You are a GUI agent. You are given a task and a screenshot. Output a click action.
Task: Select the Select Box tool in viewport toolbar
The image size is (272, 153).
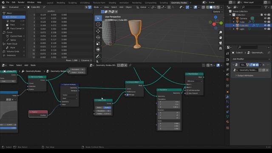click(x=98, y=18)
